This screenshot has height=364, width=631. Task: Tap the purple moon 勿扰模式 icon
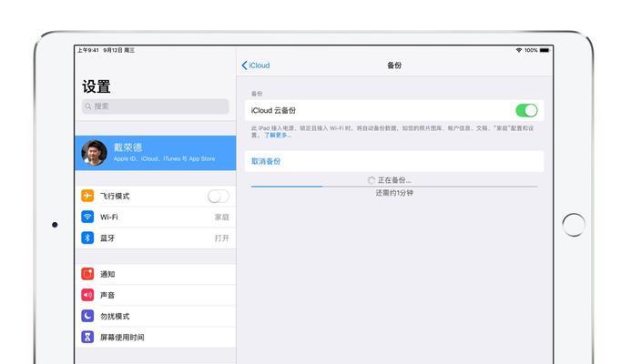[87, 316]
